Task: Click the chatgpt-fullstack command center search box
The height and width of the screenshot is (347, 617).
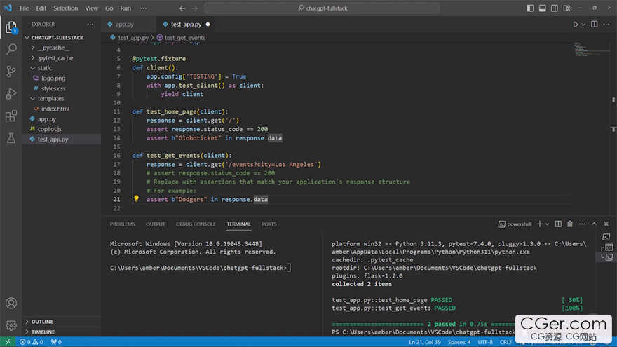Action: pyautogui.click(x=322, y=8)
